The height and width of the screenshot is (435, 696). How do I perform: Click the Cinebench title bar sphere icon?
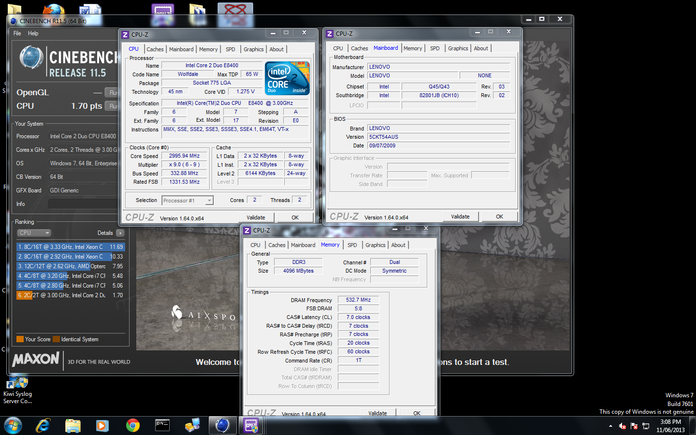pos(14,21)
